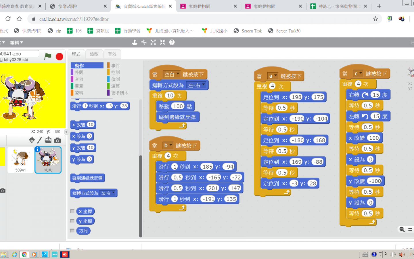Reload the browser page
The width and height of the screenshot is (414, 259).
8,19
